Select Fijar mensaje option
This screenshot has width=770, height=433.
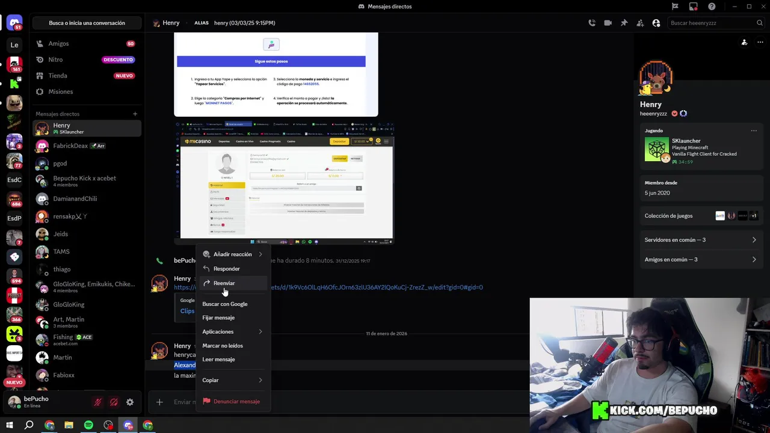coord(233,318)
